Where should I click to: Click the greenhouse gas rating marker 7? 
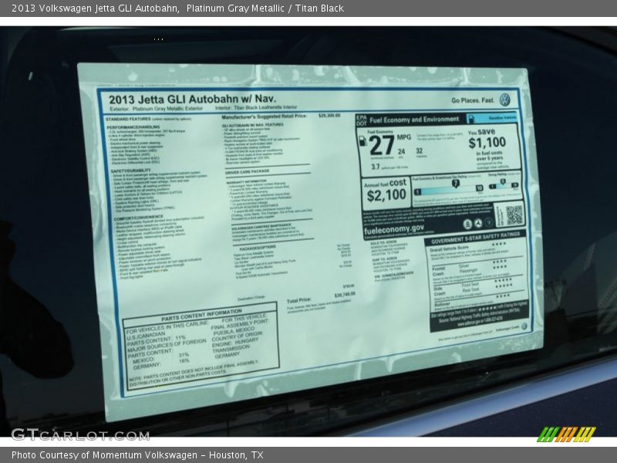point(455,184)
